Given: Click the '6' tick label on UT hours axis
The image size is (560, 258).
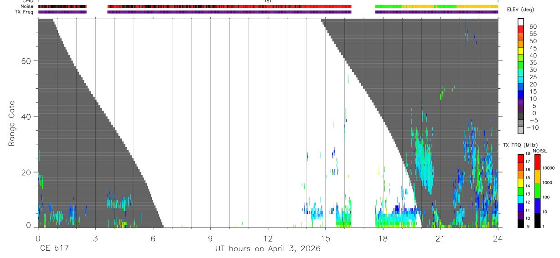Looking at the screenshot, I should click(x=153, y=238).
